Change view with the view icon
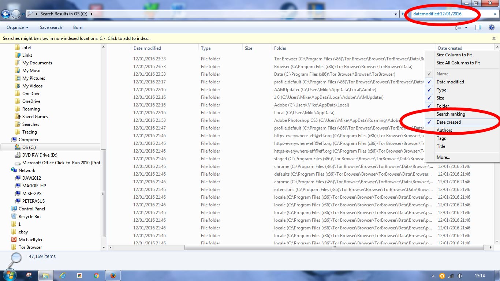The height and width of the screenshot is (281, 500). click(x=458, y=27)
